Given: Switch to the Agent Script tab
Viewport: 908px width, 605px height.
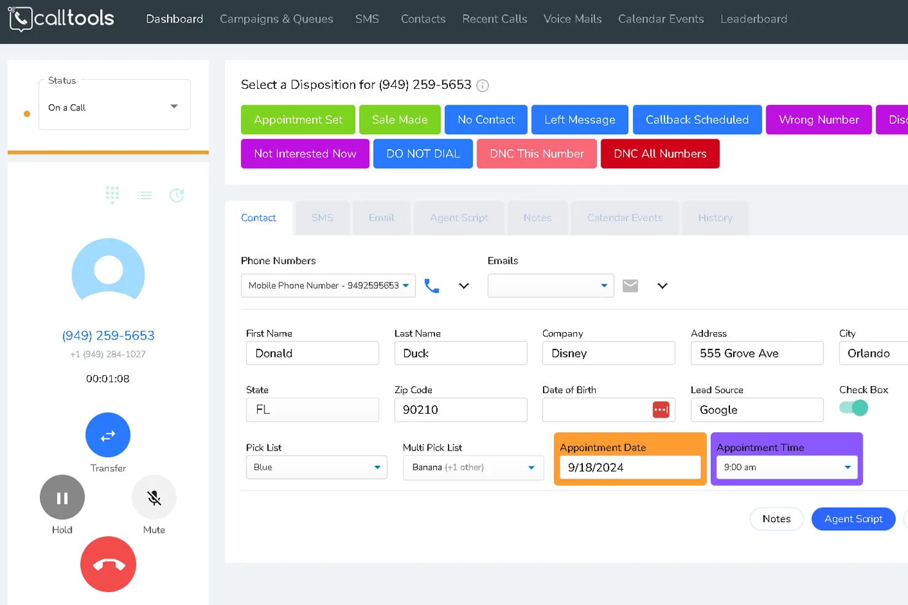Looking at the screenshot, I should (459, 218).
